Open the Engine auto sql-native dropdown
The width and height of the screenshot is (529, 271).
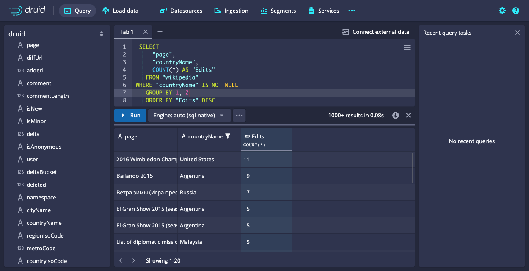(189, 115)
